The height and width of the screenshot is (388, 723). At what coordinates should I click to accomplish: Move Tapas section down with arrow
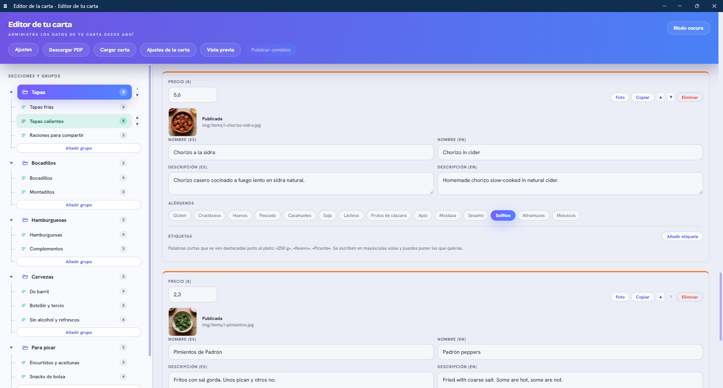[137, 95]
